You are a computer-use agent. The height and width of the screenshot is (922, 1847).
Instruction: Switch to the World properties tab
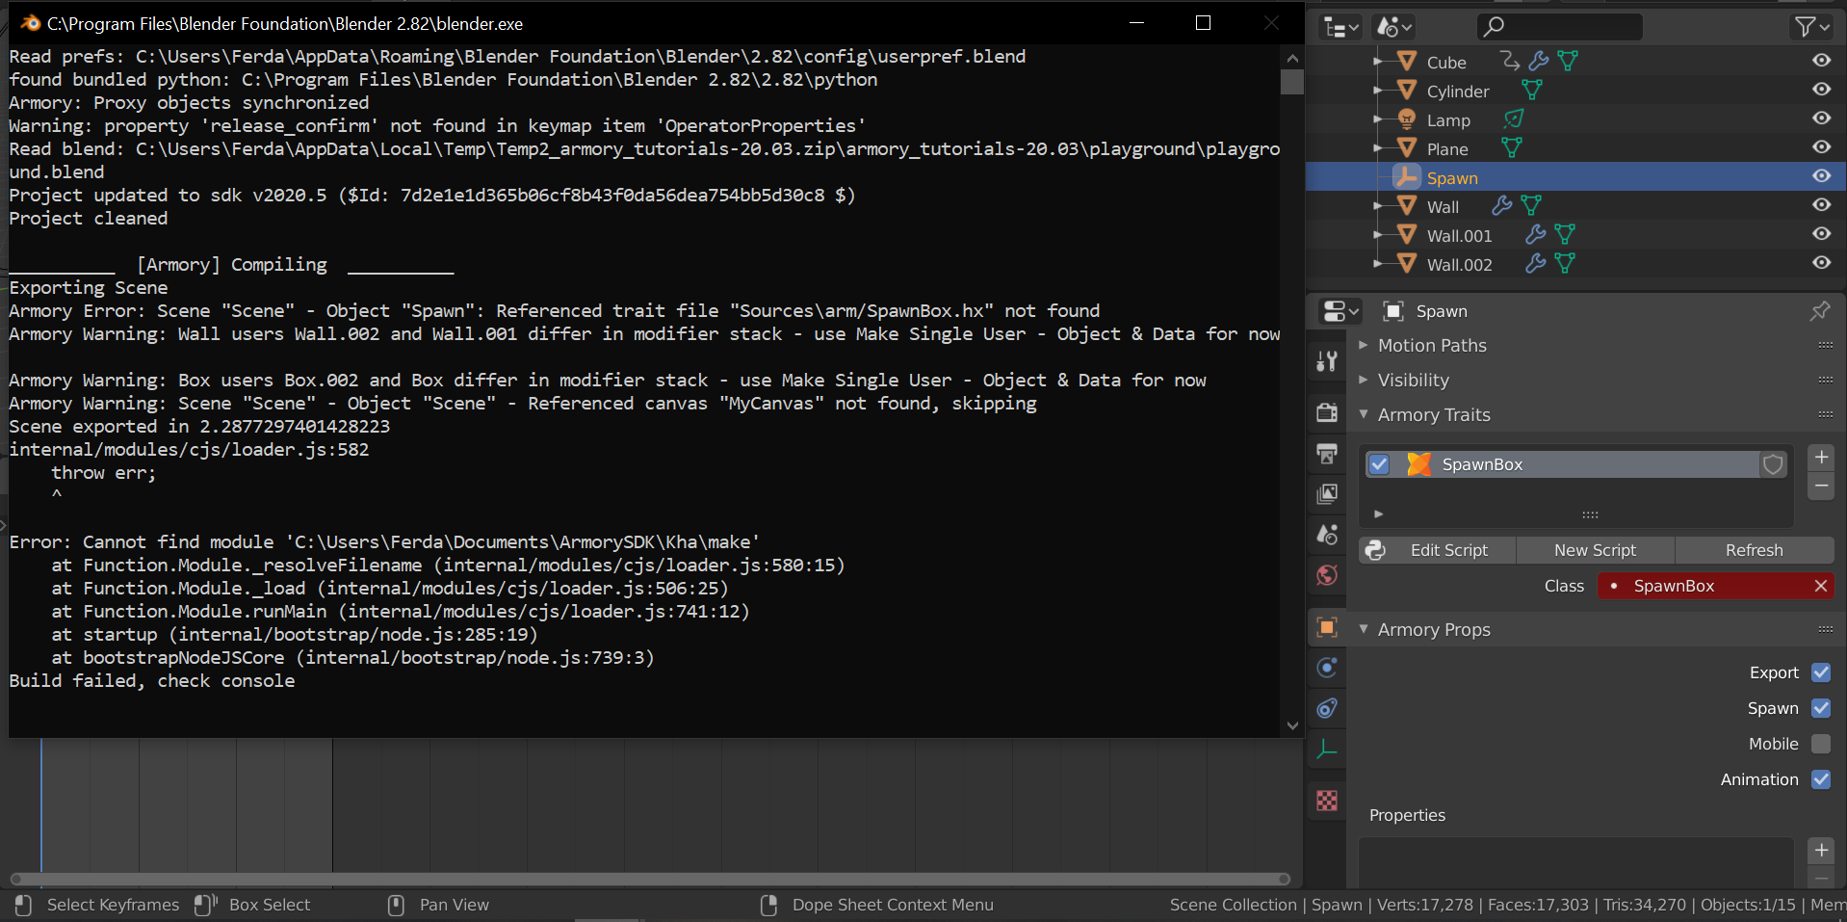pos(1327,575)
